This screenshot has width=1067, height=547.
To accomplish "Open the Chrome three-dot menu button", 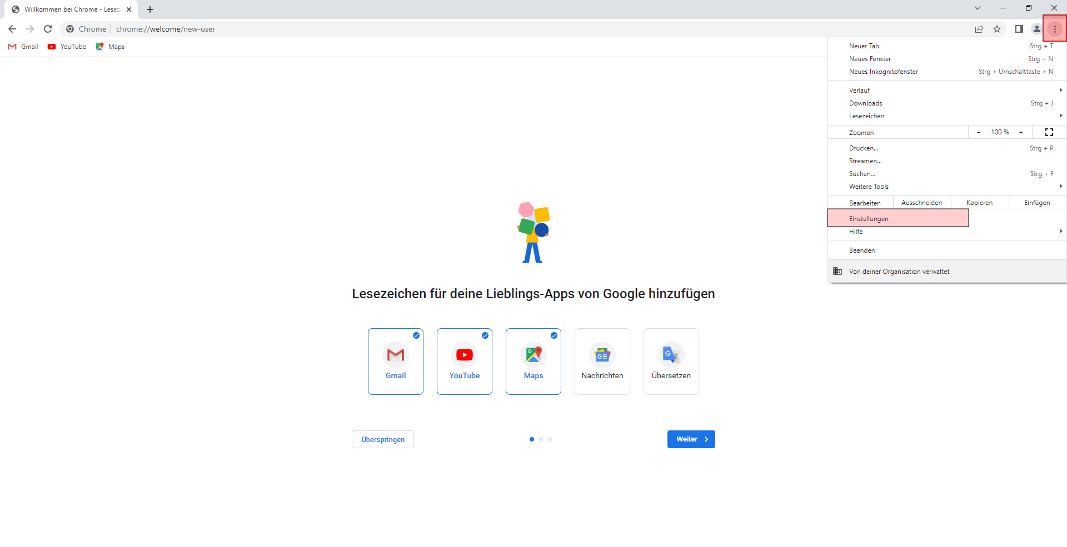I will pyautogui.click(x=1055, y=29).
